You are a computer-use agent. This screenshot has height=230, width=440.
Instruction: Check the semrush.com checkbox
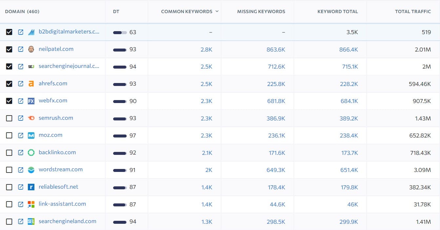click(9, 118)
